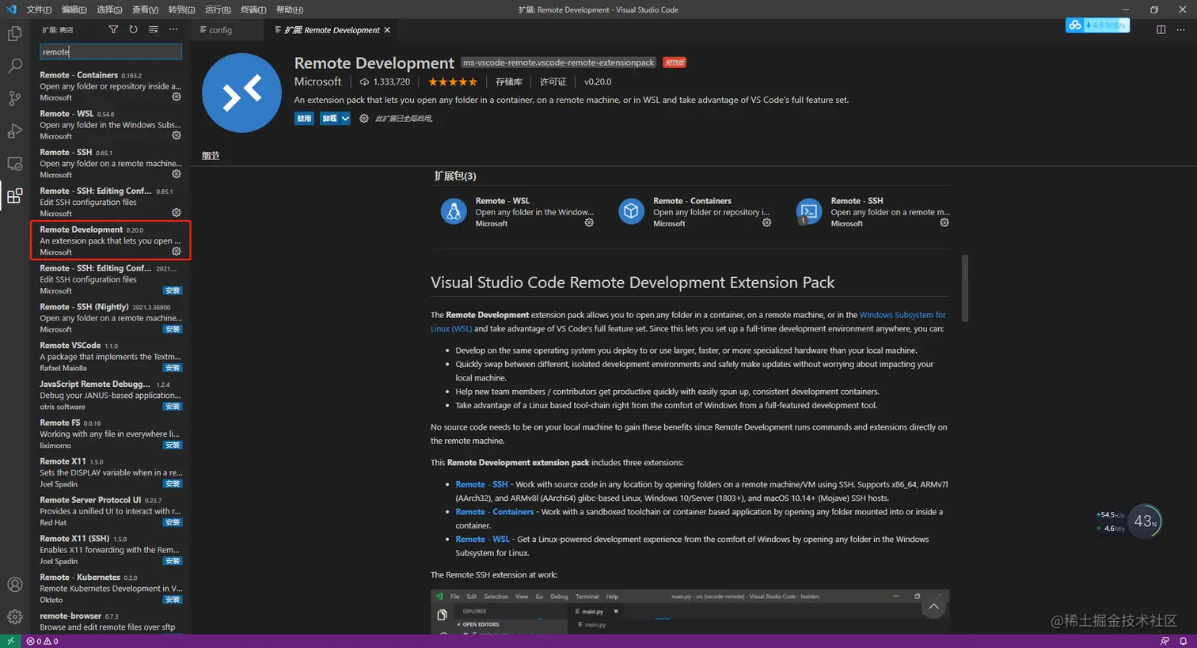Show errors and warnings in status bar
1197x648 pixels.
42,641
